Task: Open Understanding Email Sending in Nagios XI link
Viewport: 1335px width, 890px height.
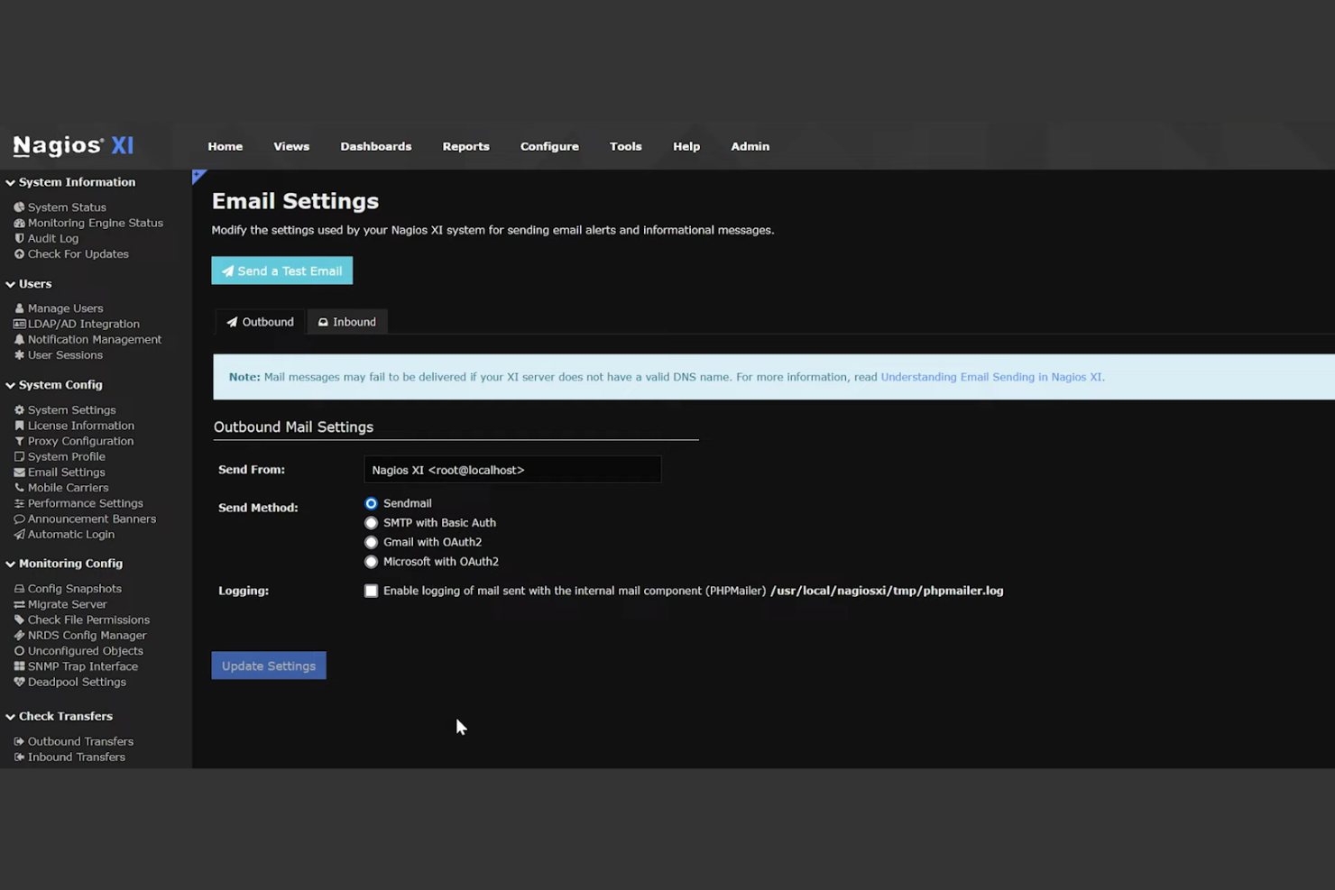Action: coord(990,377)
